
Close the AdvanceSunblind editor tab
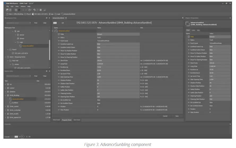(66, 18)
